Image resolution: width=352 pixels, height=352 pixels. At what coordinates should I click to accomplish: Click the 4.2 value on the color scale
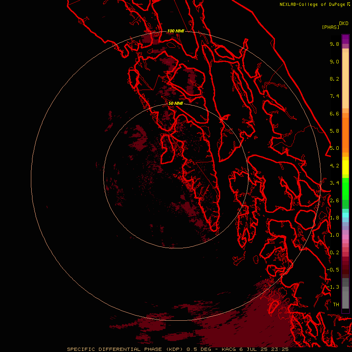pyautogui.click(x=334, y=166)
